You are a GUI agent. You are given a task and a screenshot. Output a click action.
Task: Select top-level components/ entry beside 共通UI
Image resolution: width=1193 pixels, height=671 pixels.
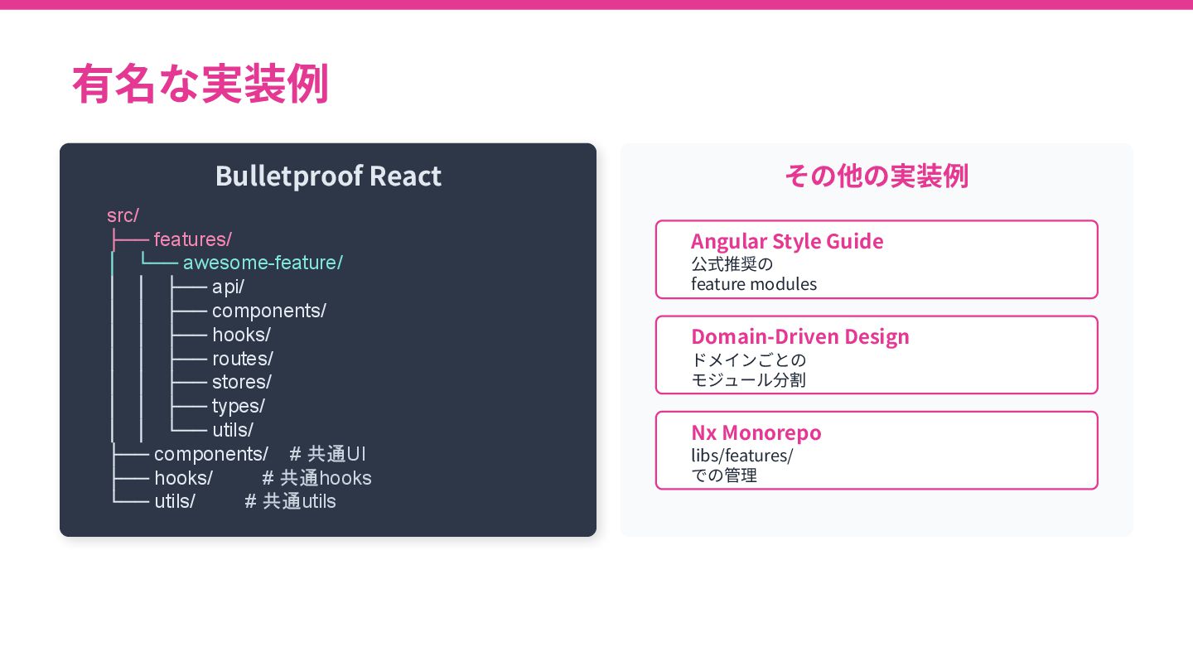pyautogui.click(x=210, y=454)
